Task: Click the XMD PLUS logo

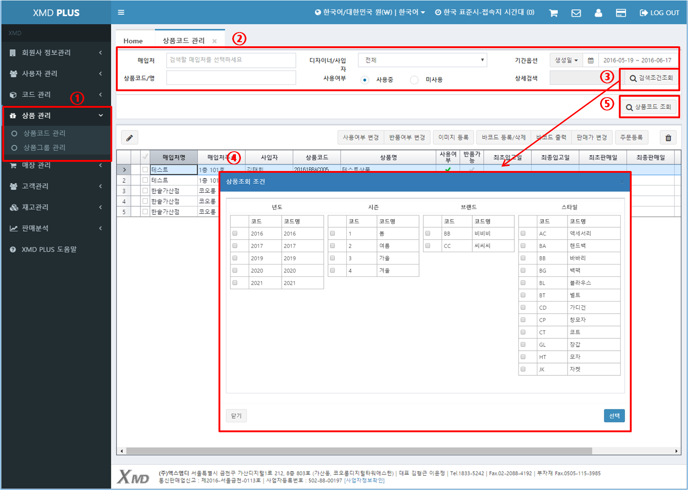Action: (56, 13)
